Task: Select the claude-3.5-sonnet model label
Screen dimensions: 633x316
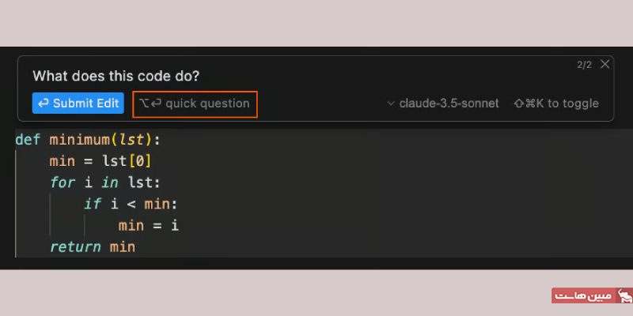Action: click(x=449, y=103)
